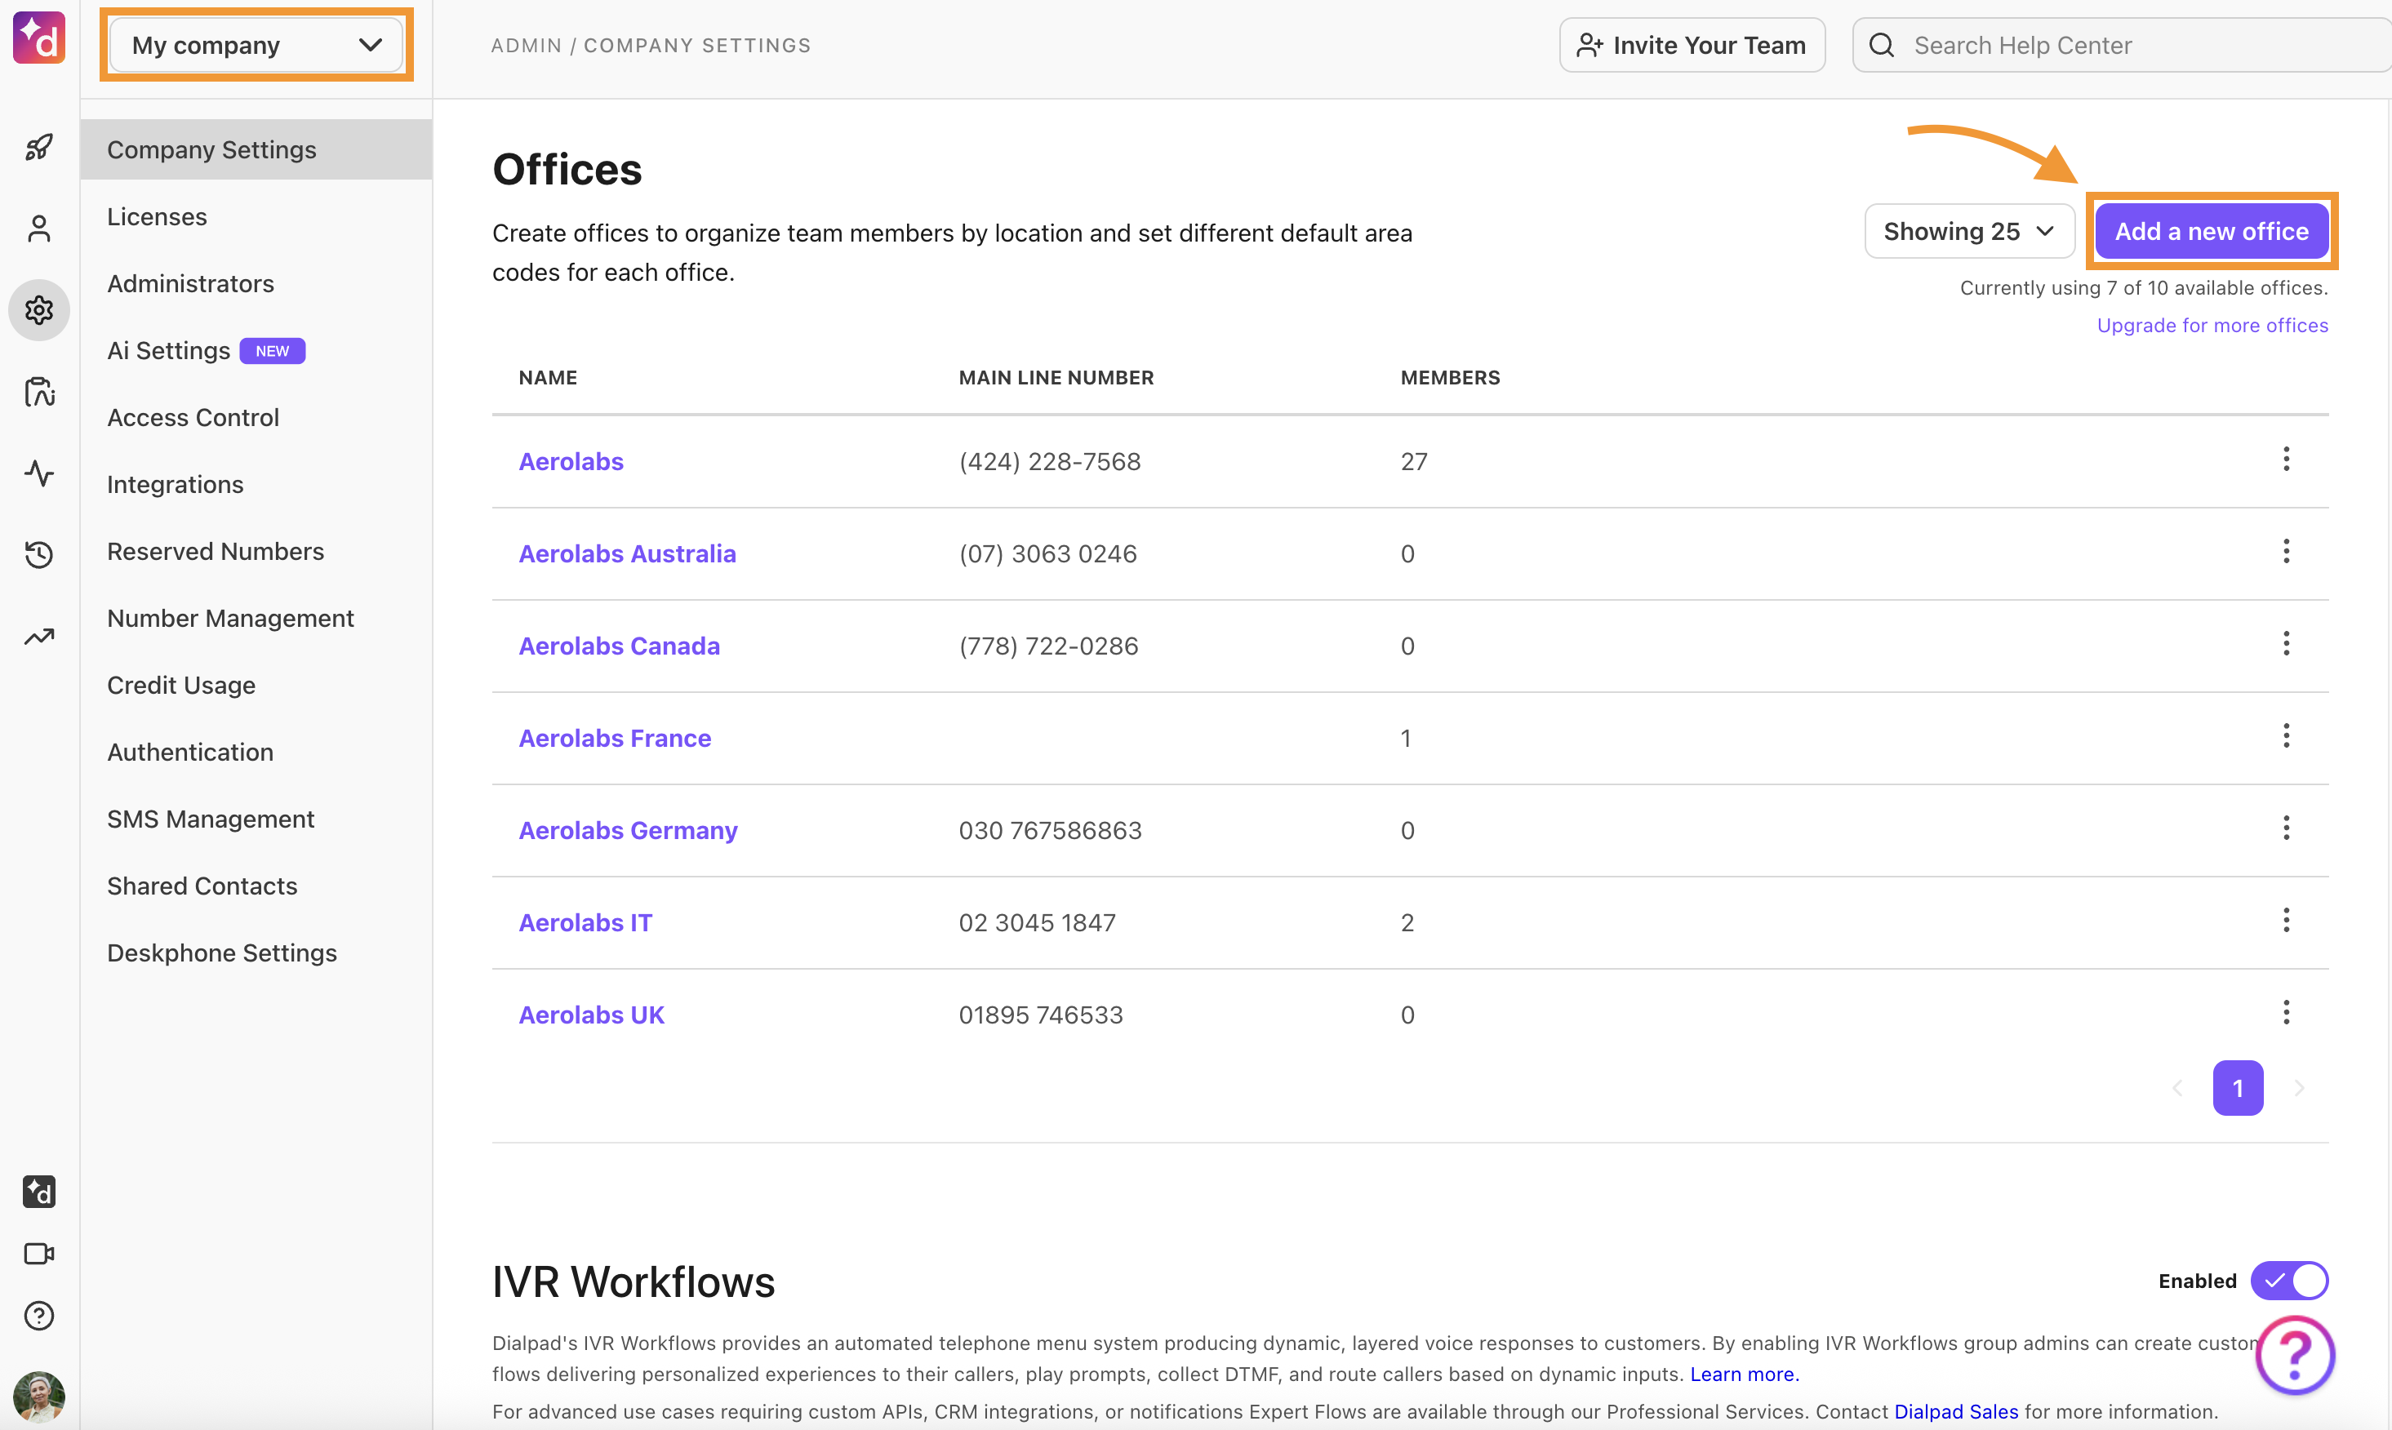The image size is (2392, 1430).
Task: Open the AI coaching icon in sidebar
Action: click(38, 391)
